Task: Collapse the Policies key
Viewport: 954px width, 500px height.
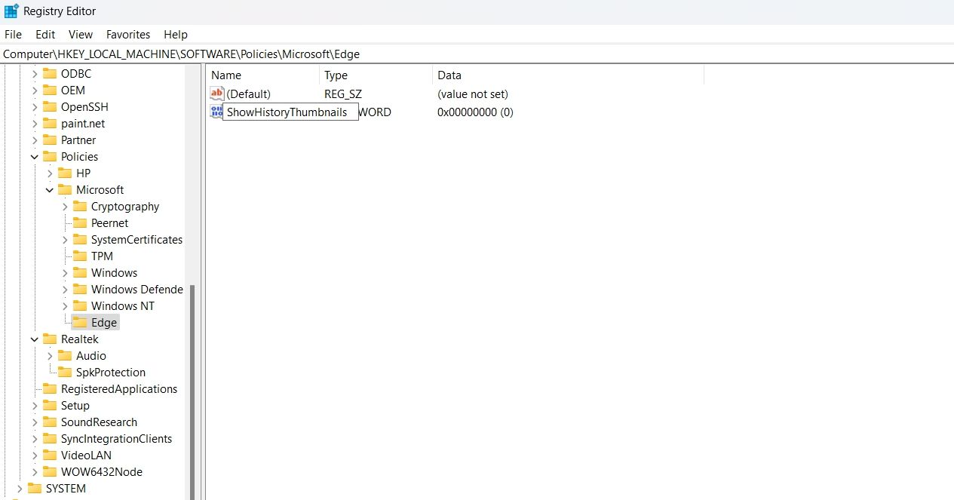Action: (x=35, y=157)
